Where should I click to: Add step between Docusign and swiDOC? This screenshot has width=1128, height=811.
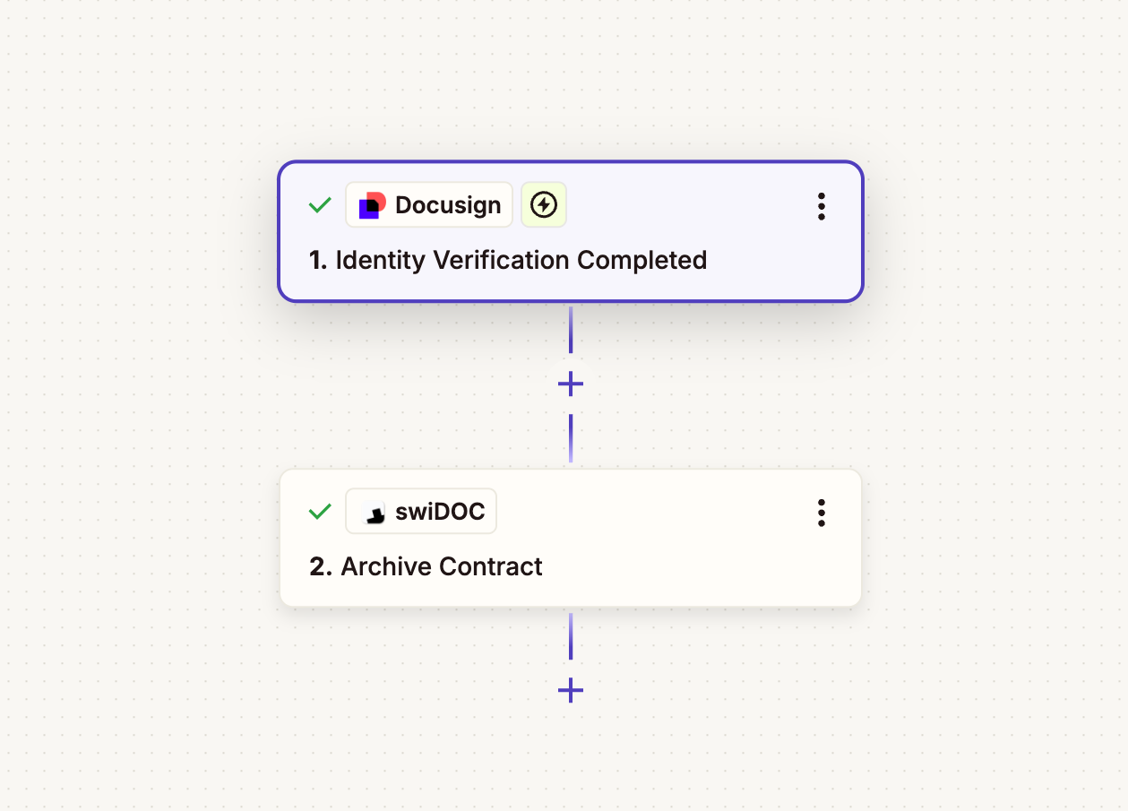click(x=571, y=384)
